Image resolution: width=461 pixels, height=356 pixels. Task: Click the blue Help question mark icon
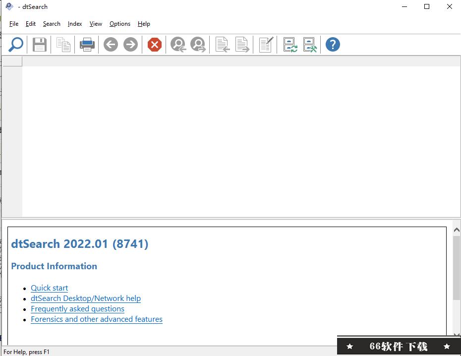pyautogui.click(x=333, y=45)
